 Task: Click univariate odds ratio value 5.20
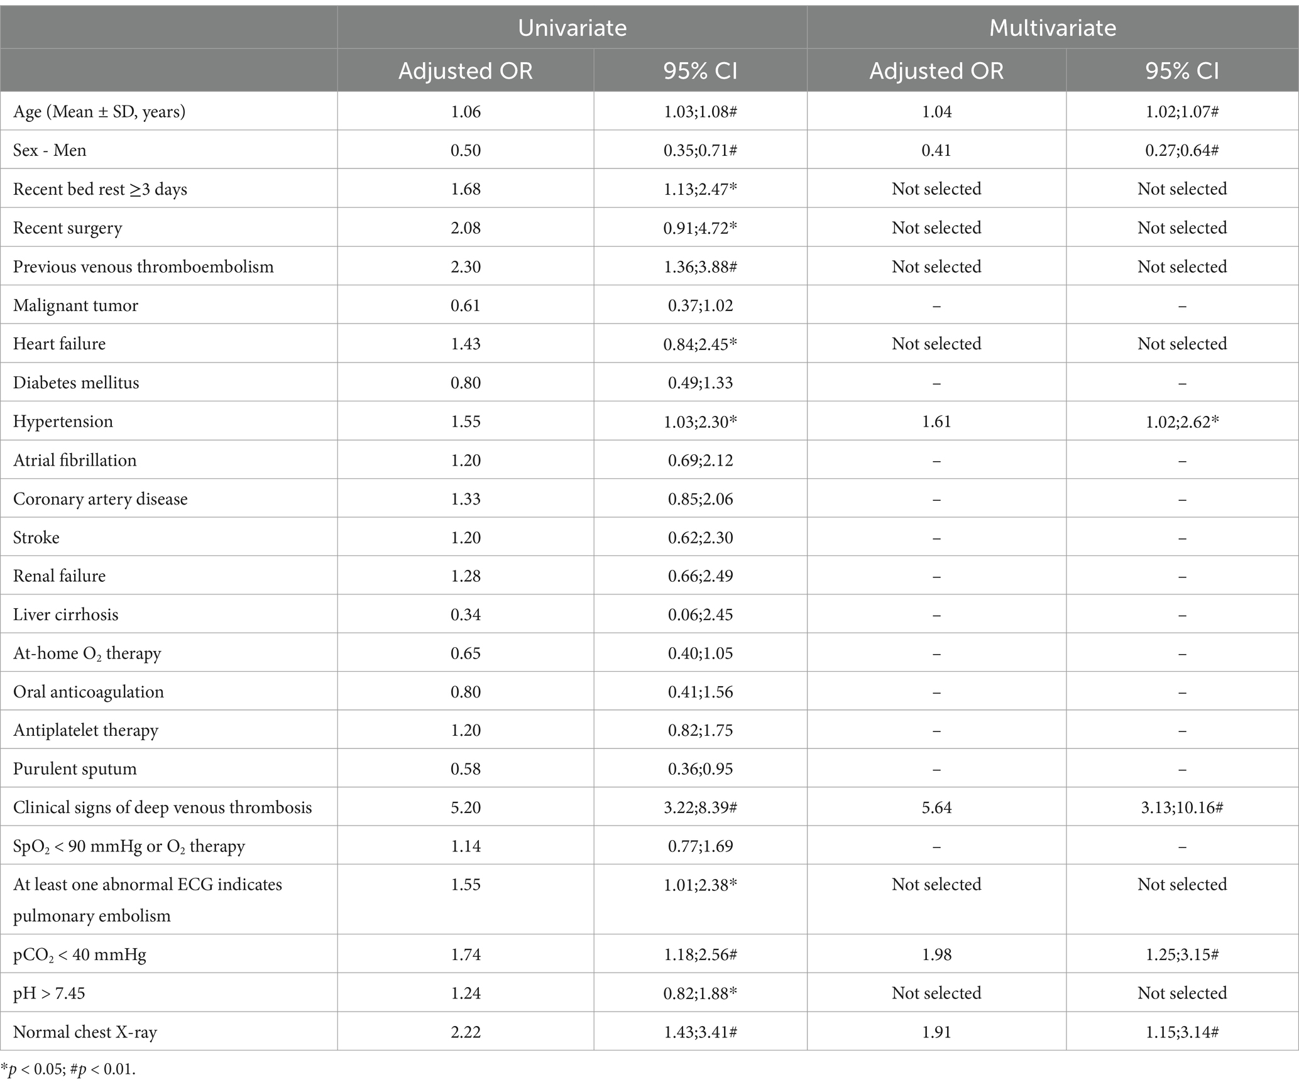pos(466,807)
